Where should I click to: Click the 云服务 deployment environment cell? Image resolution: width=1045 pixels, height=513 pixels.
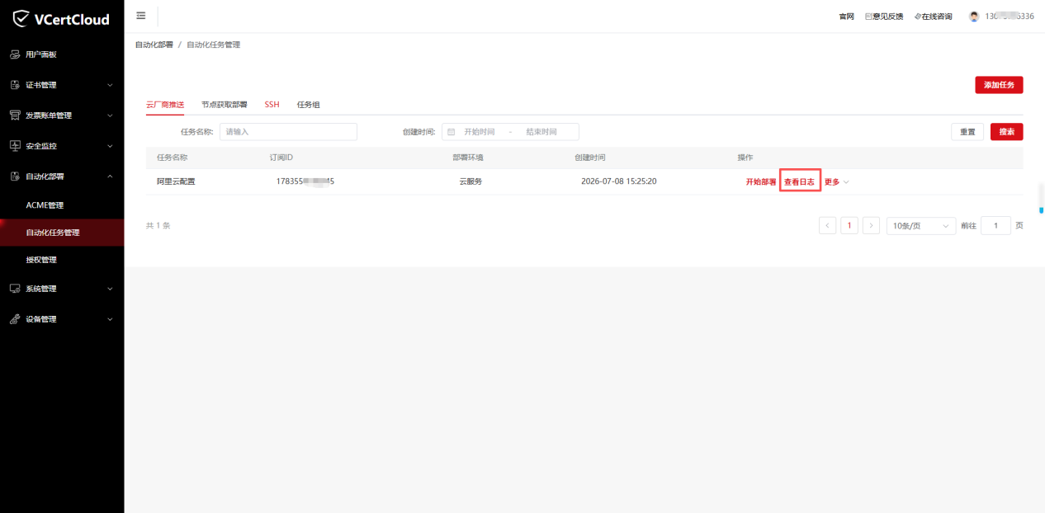pos(470,181)
